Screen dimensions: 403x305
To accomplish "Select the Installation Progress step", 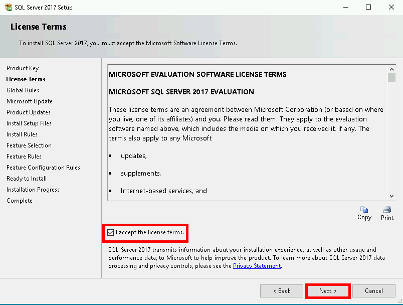I will tap(33, 190).
